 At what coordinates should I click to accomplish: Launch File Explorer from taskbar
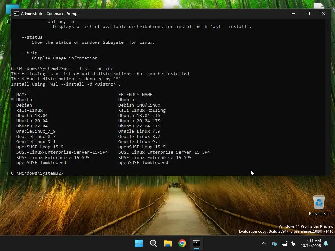(168, 243)
